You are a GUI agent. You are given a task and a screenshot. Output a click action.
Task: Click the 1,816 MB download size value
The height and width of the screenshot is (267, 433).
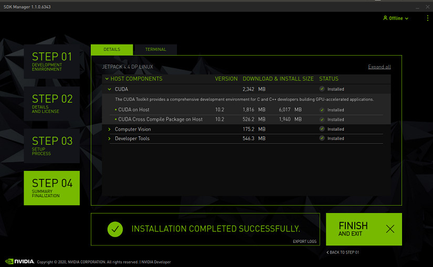[254, 110]
